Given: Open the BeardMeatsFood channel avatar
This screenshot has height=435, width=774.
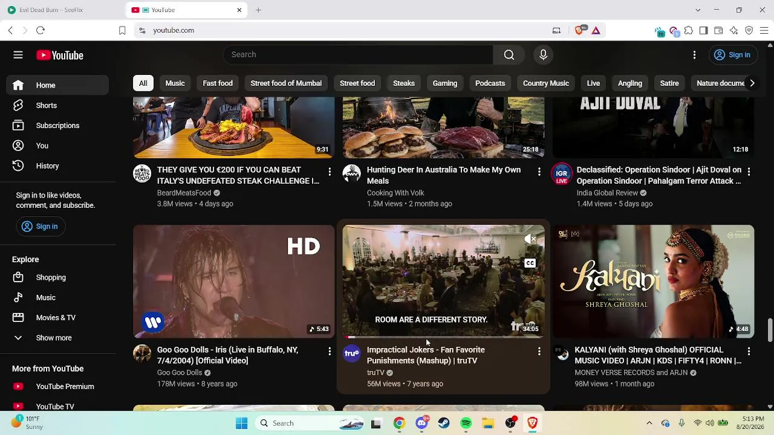Looking at the screenshot, I should (142, 173).
